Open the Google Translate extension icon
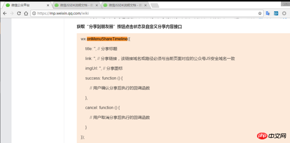This screenshot has height=143, width=290. coord(268,13)
